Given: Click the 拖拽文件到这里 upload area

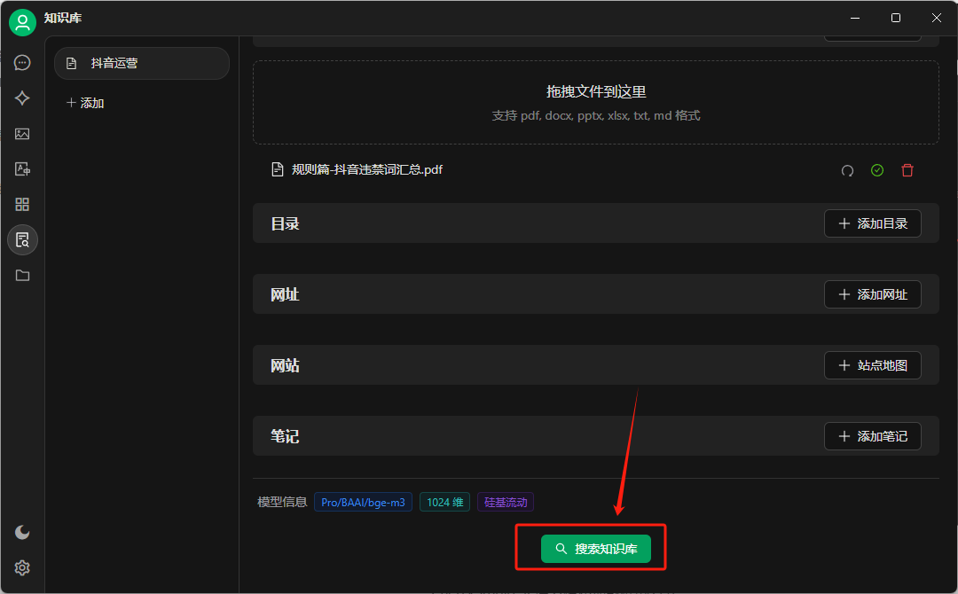Looking at the screenshot, I should coord(595,102).
